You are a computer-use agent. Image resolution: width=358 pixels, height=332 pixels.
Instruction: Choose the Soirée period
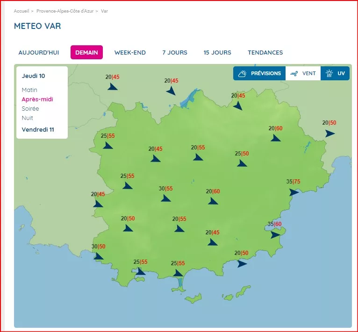[30, 109]
